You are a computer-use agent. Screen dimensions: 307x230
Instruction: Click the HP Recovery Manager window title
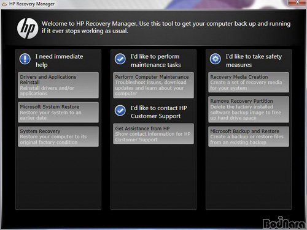(x=32, y=4)
